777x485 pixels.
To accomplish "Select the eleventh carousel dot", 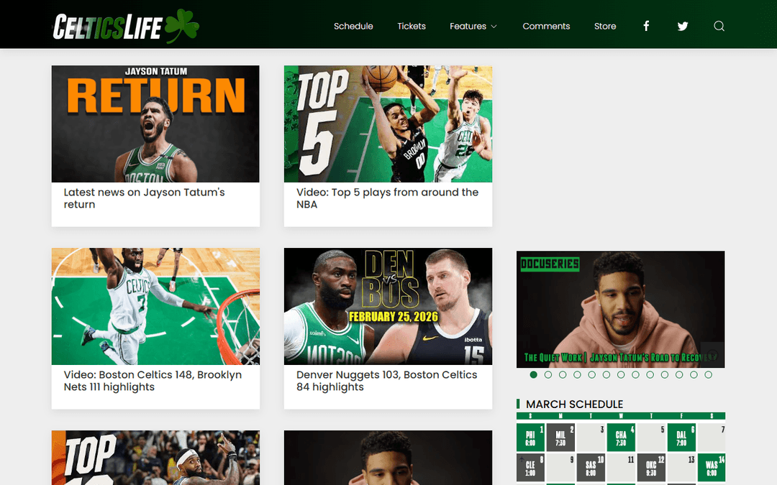I will point(679,374).
